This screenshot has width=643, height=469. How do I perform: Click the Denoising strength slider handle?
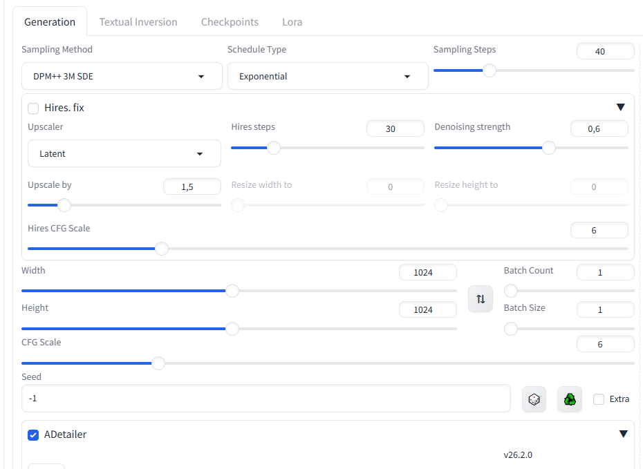(549, 148)
